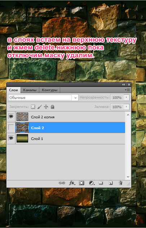This screenshot has width=146, height=228.
Task: Delete the layer using the trash icon
Action: pyautogui.click(x=120, y=183)
